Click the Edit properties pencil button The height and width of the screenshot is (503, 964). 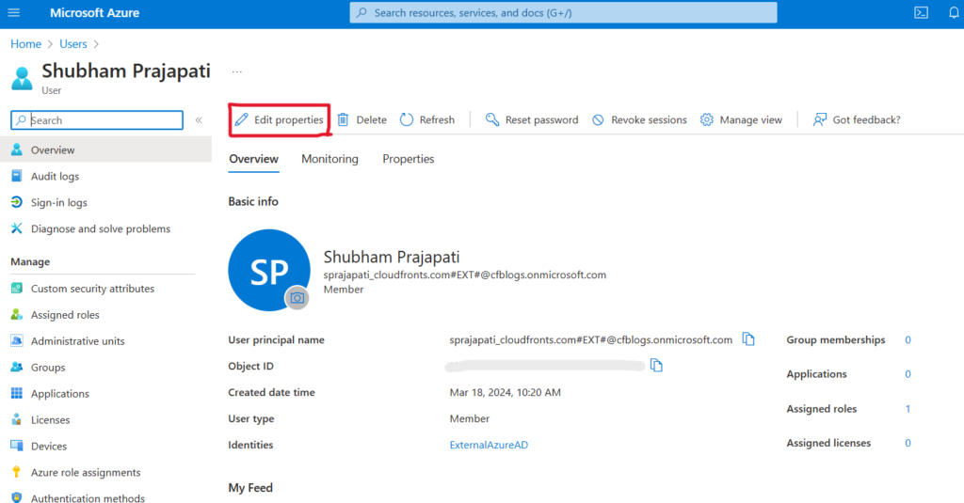280,119
